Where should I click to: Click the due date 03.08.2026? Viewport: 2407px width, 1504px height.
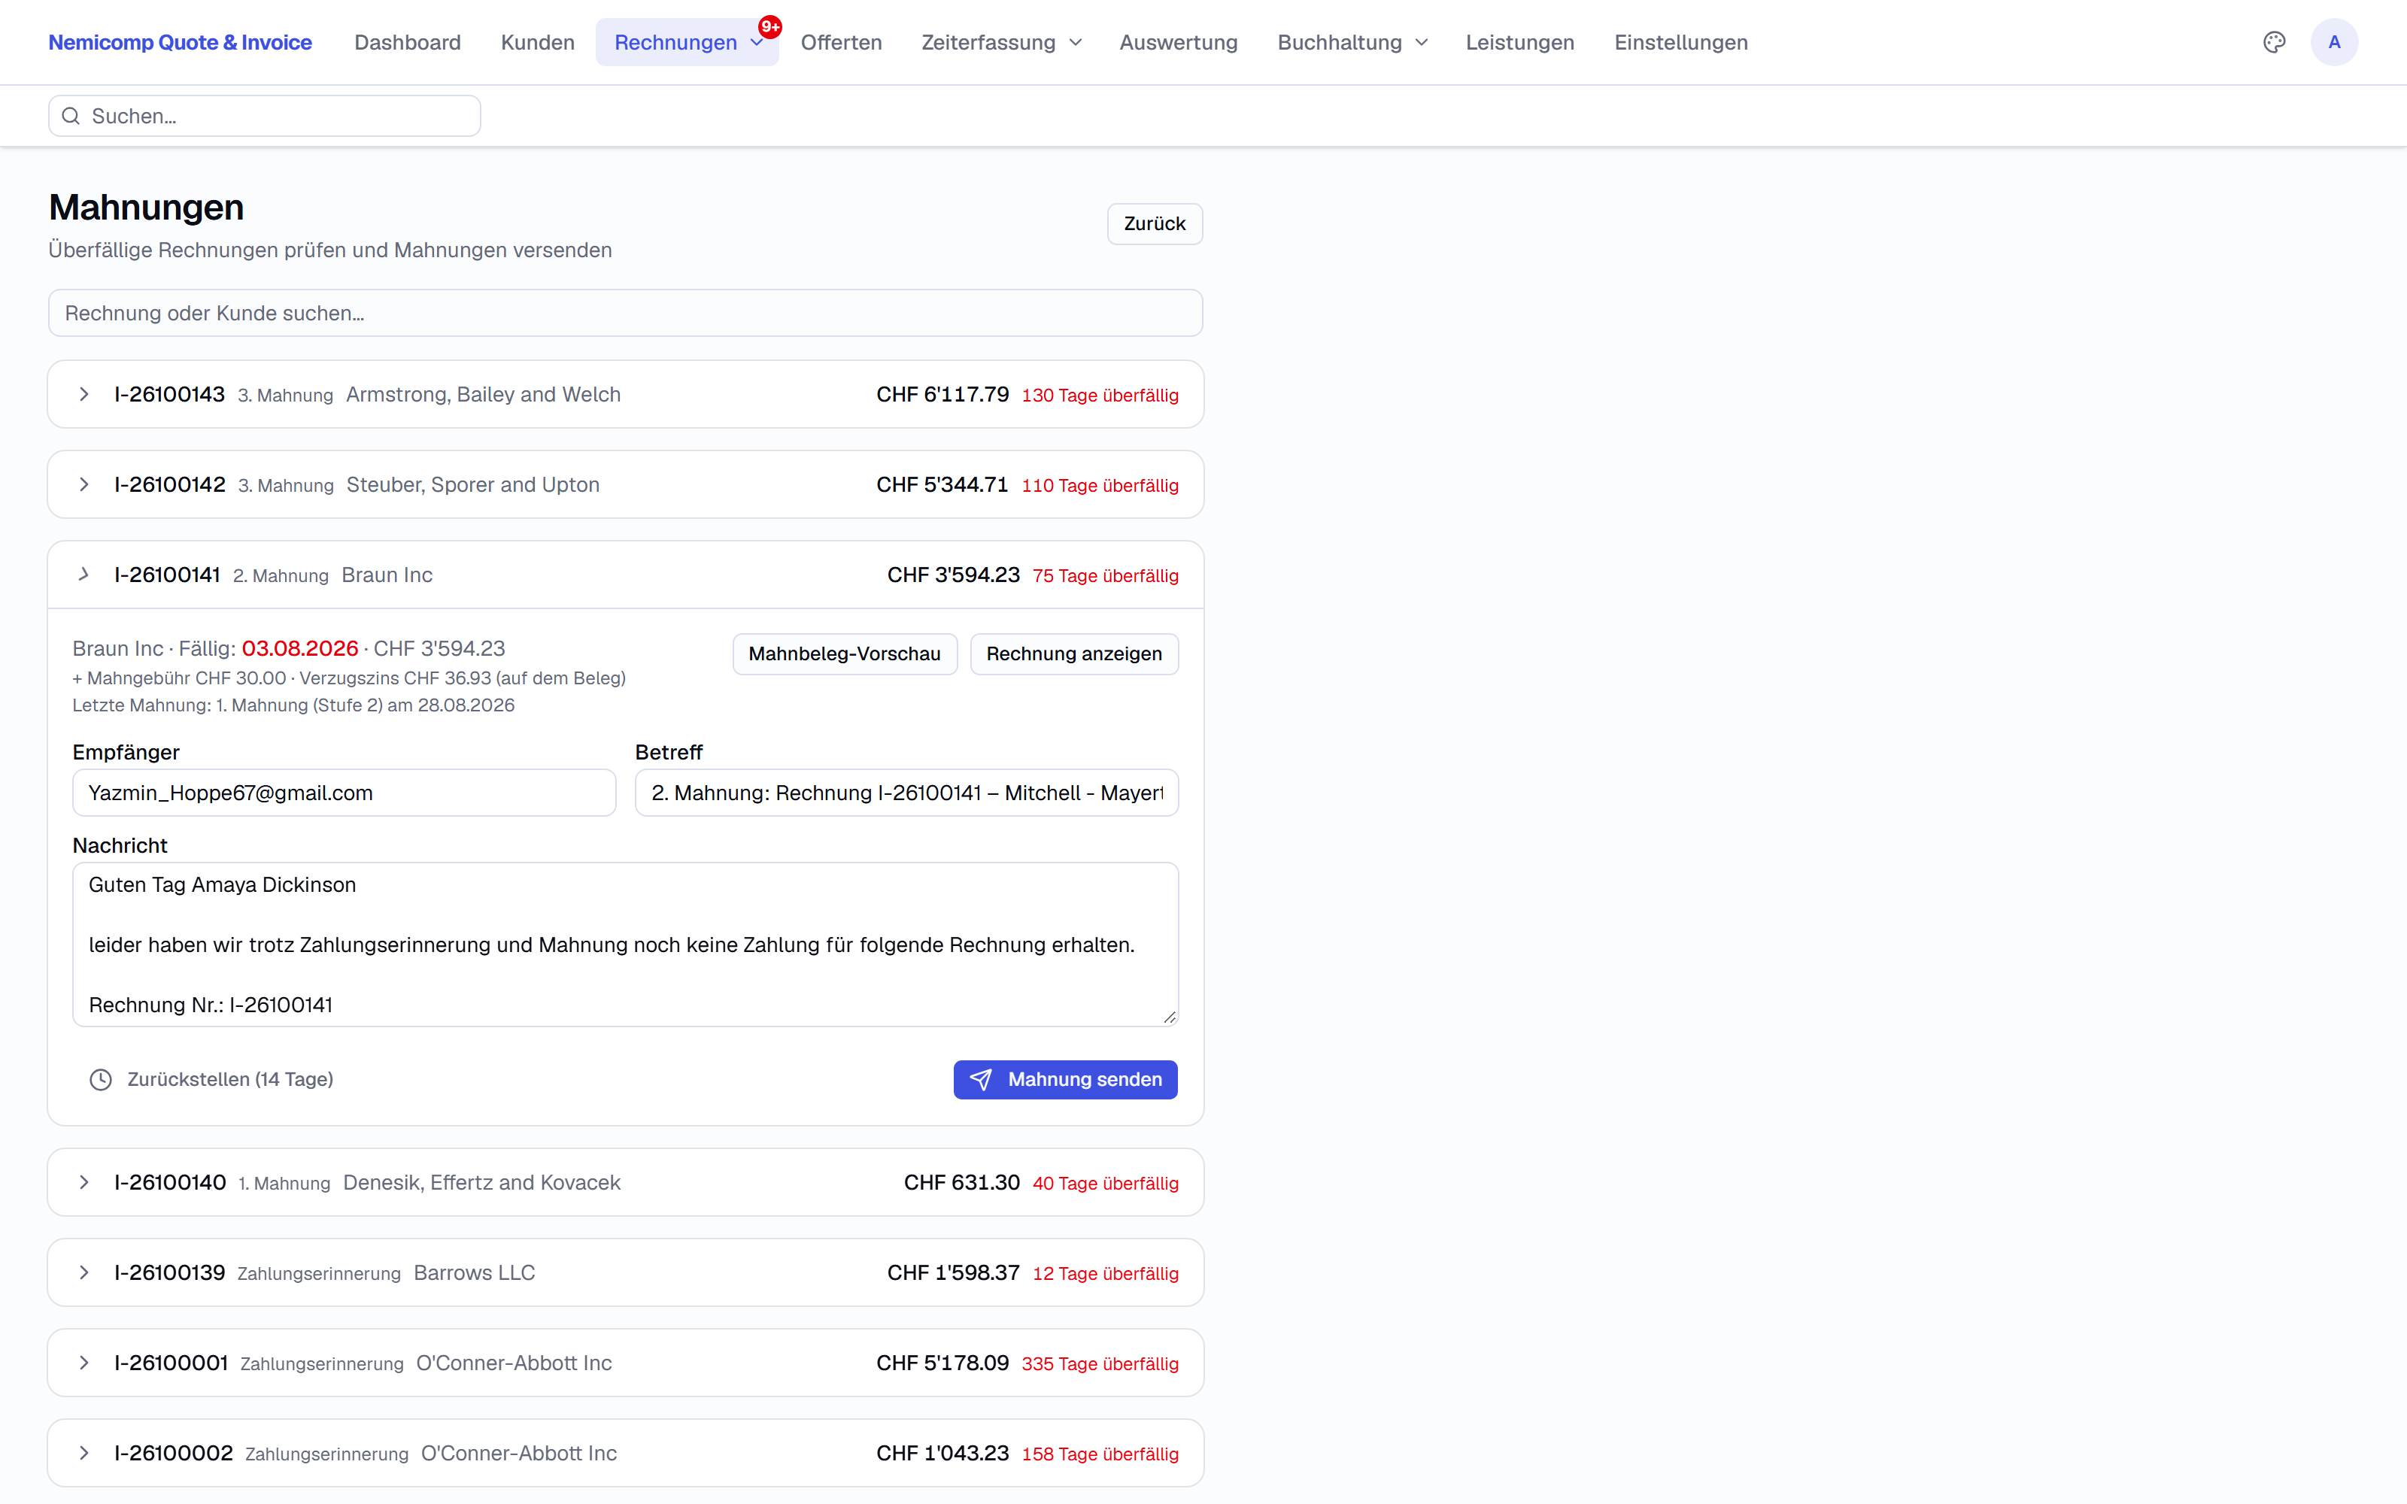coord(299,648)
